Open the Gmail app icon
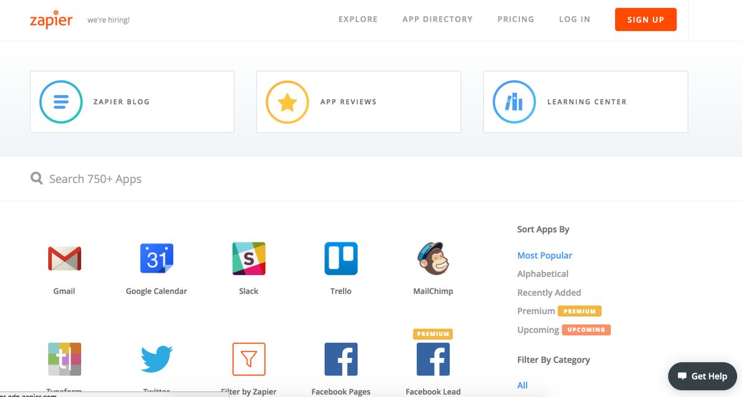The width and height of the screenshot is (742, 397). 64,258
